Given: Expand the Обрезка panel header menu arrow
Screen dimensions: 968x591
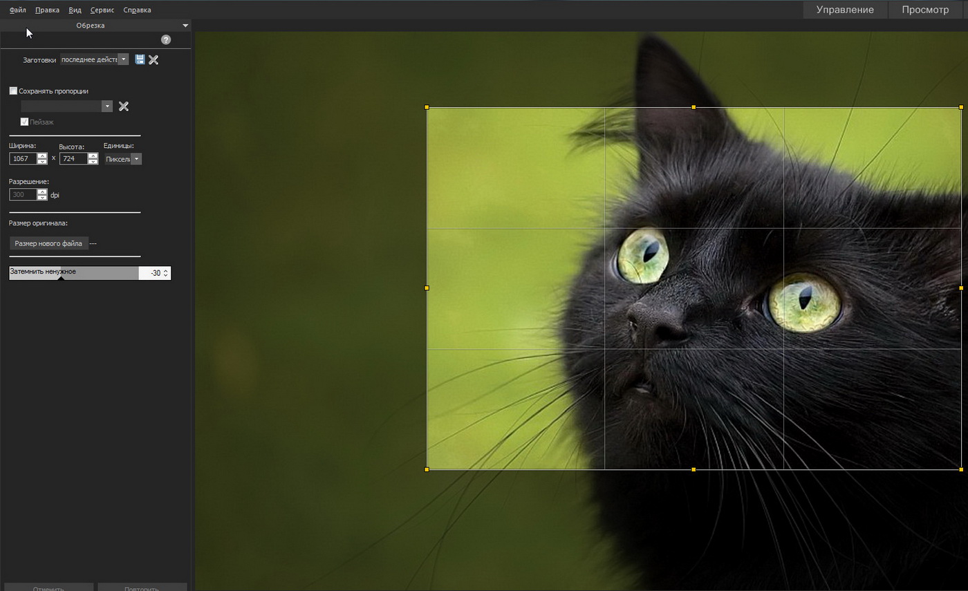Looking at the screenshot, I should tap(185, 26).
